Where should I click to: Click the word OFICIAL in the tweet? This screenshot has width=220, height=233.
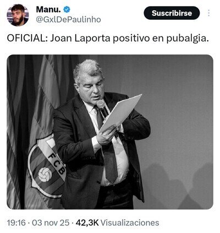pos(26,38)
